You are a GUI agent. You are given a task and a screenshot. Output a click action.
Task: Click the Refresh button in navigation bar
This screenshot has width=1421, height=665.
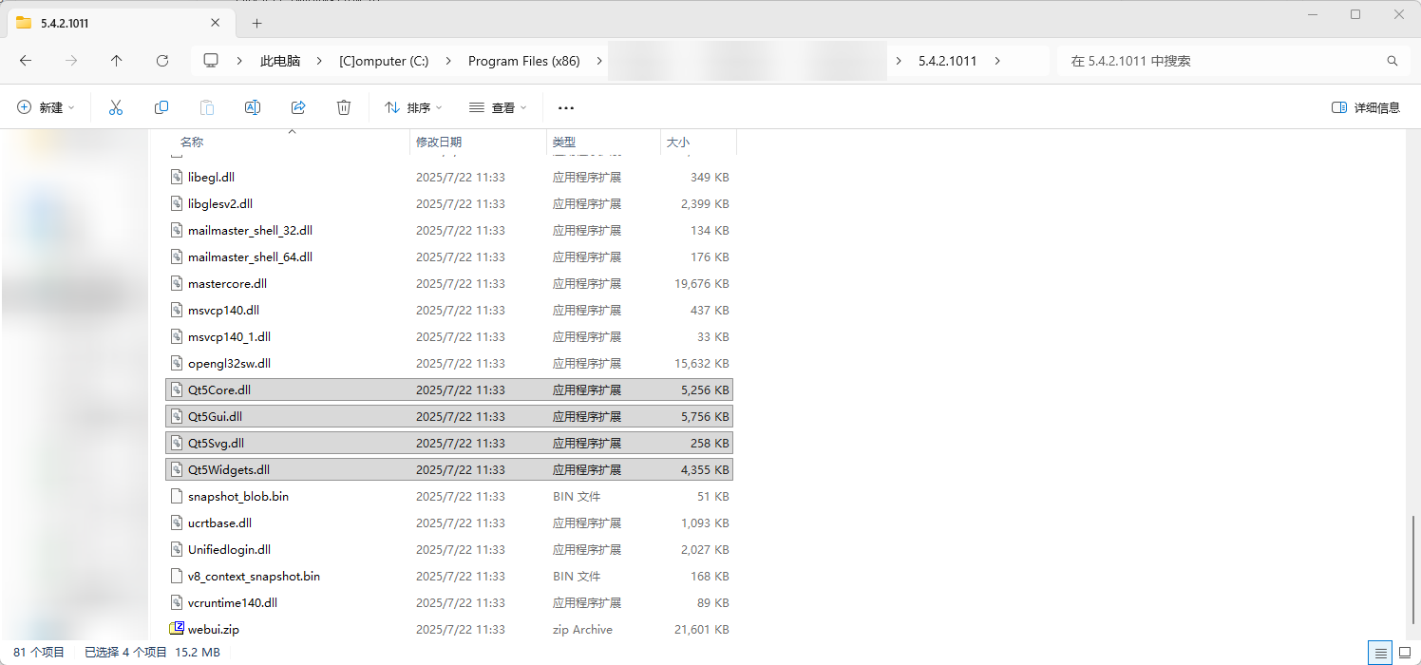(x=162, y=61)
